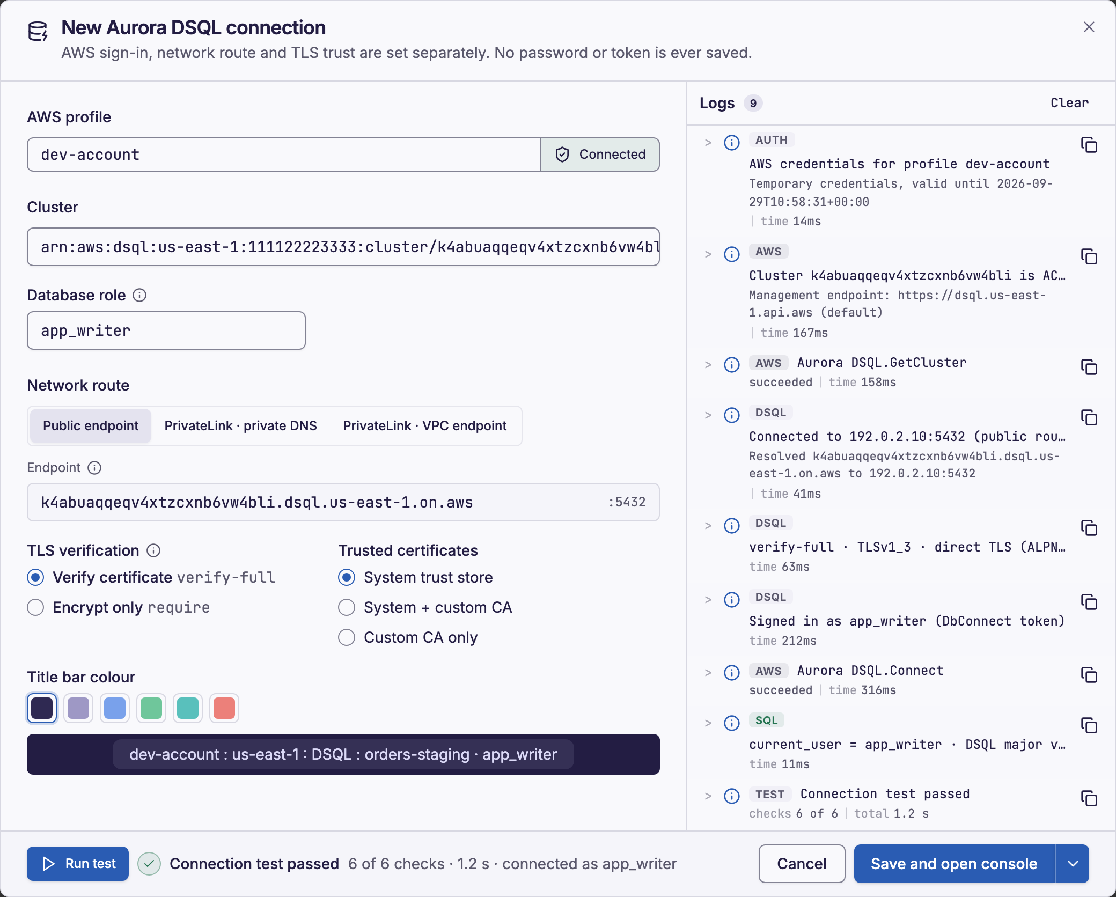1116x897 pixels.
Task: Copy the Connection test passed log entry
Action: click(x=1089, y=798)
